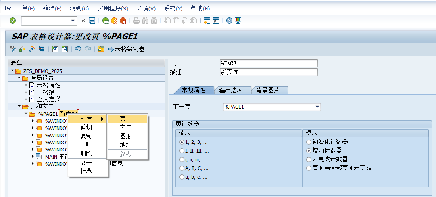The width and height of the screenshot is (436, 197).
Task: Expand the MAIN window tree node
Action: 33,157
